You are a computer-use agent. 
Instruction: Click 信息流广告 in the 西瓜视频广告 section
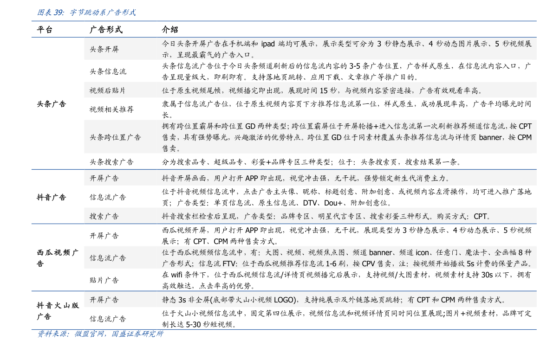[x=108, y=258]
